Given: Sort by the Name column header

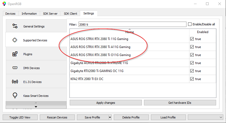Looking at the screenshot, I should click(130, 32).
